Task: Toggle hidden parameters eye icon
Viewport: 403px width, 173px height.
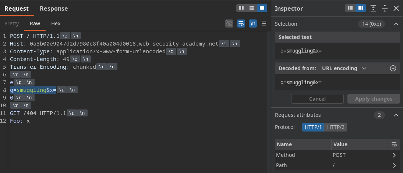Action: pyautogui.click(x=229, y=24)
